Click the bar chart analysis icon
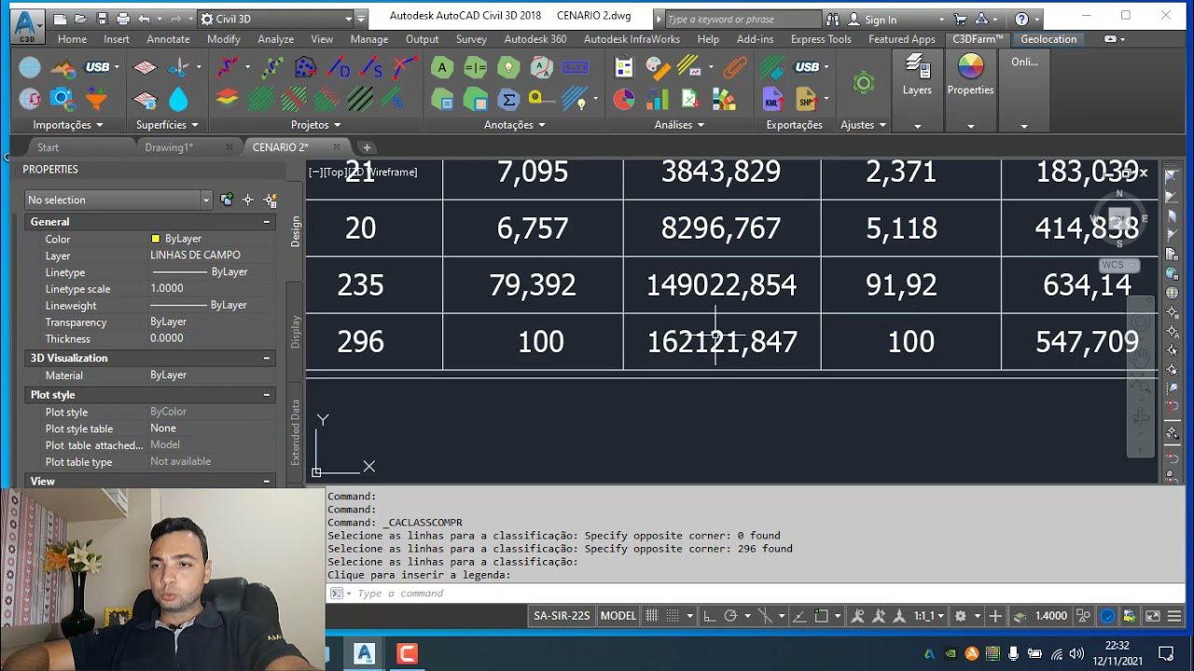 point(658,99)
